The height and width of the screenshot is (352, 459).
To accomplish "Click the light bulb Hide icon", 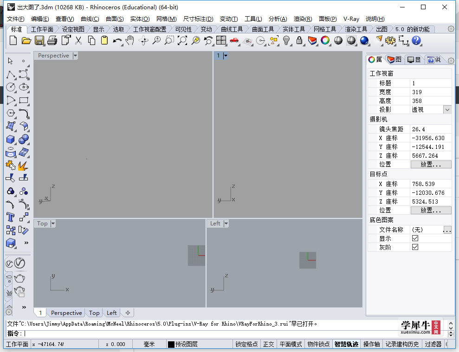I will point(286,40).
